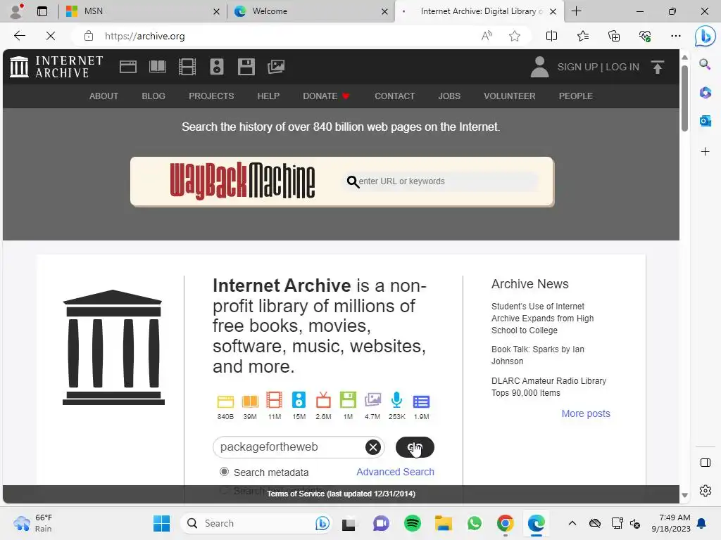Open Browser essentials heart icon
The width and height of the screenshot is (721, 540).
pos(645,36)
